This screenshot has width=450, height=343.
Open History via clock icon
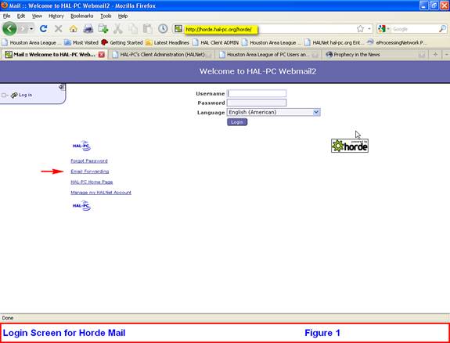click(x=163, y=28)
